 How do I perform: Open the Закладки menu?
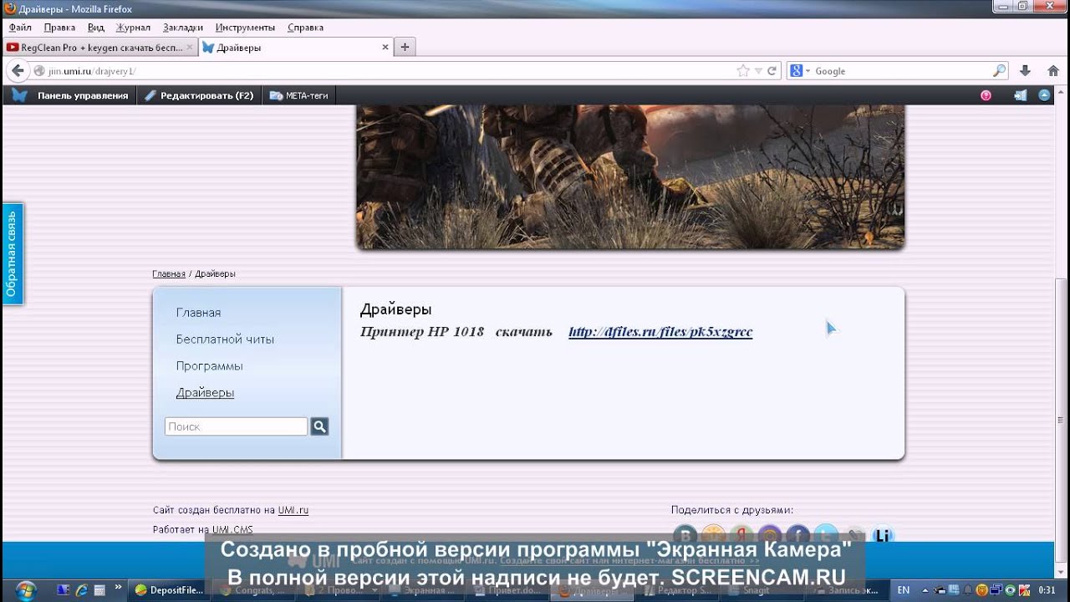pyautogui.click(x=183, y=28)
